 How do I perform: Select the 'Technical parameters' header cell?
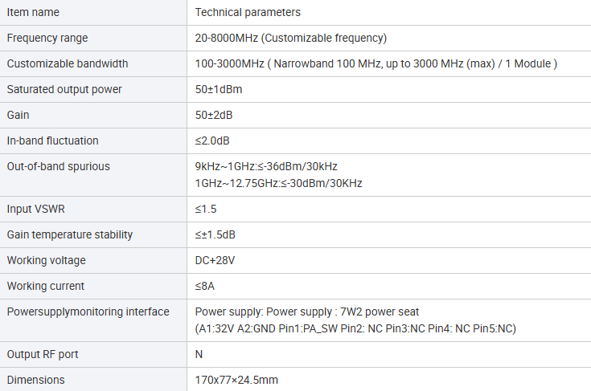coord(248,12)
